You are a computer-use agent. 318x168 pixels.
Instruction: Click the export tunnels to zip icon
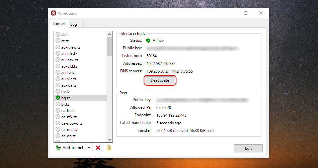(x=108, y=148)
